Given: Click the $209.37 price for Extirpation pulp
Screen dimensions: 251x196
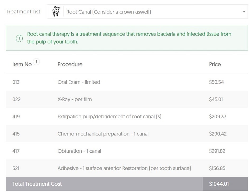Looking at the screenshot, I should click(217, 116).
